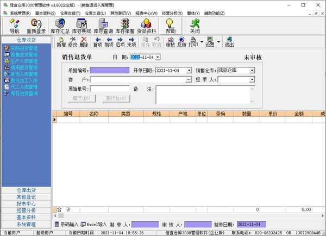Open the 货品资料 goods data icon
This screenshot has height=236, width=326.
tap(146, 26)
